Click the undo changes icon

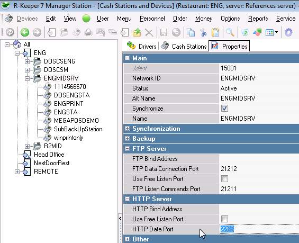(176, 32)
